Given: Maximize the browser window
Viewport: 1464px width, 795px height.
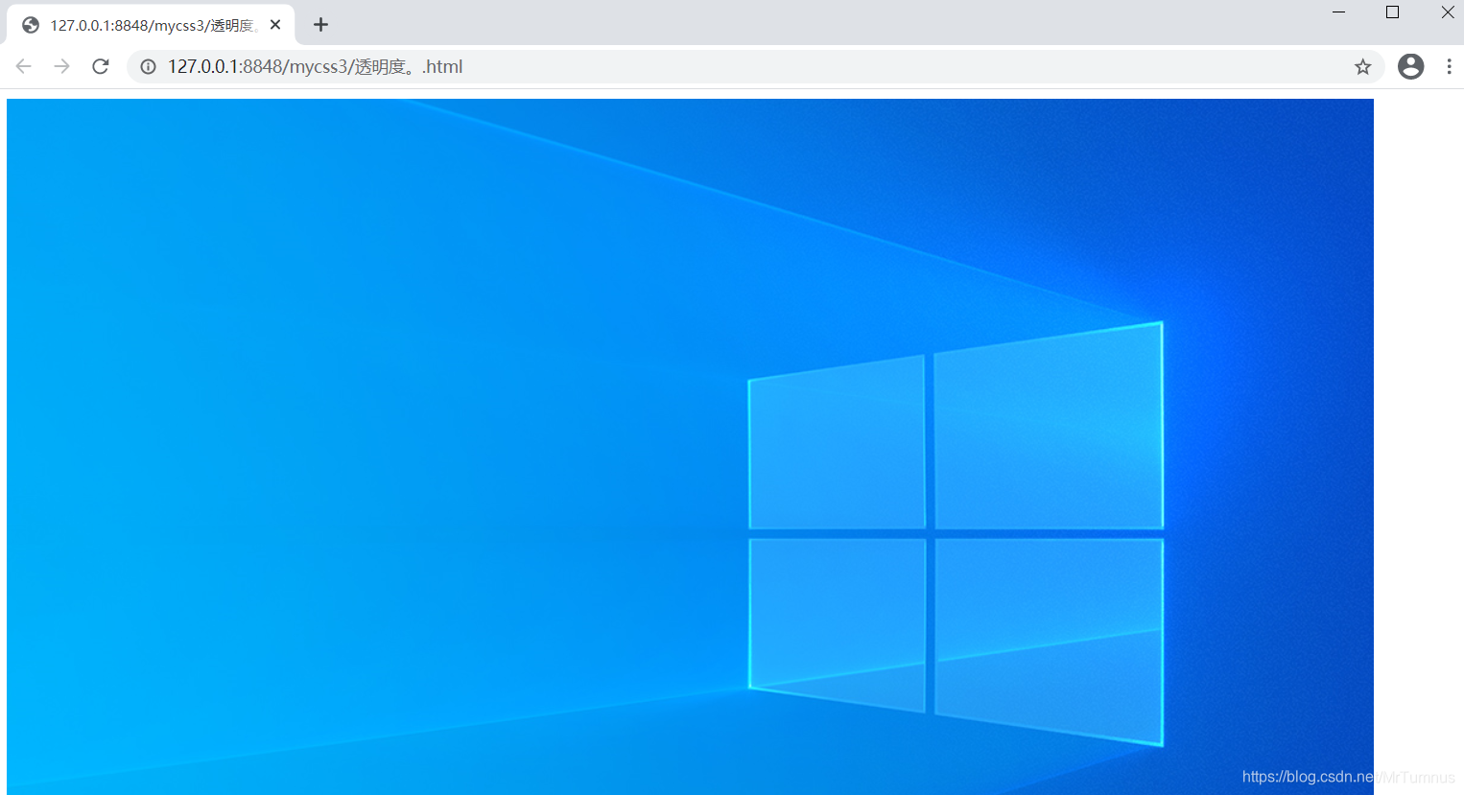Looking at the screenshot, I should tap(1392, 12).
